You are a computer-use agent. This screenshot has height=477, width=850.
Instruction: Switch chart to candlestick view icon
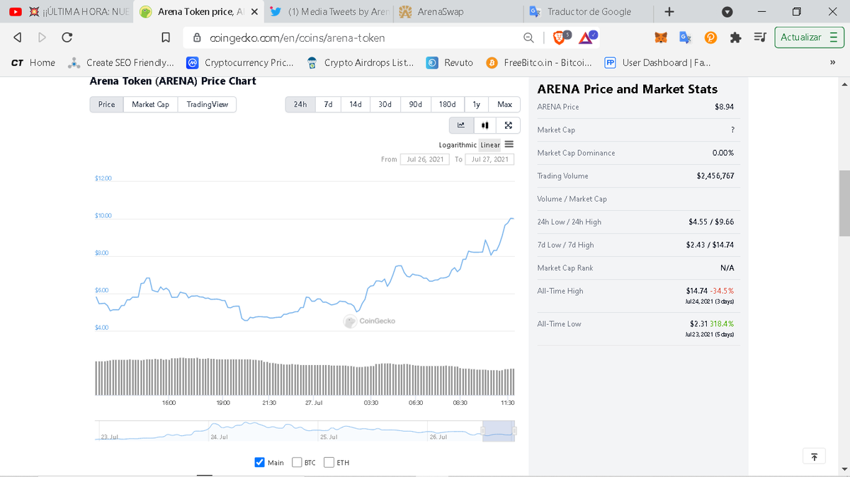(484, 125)
